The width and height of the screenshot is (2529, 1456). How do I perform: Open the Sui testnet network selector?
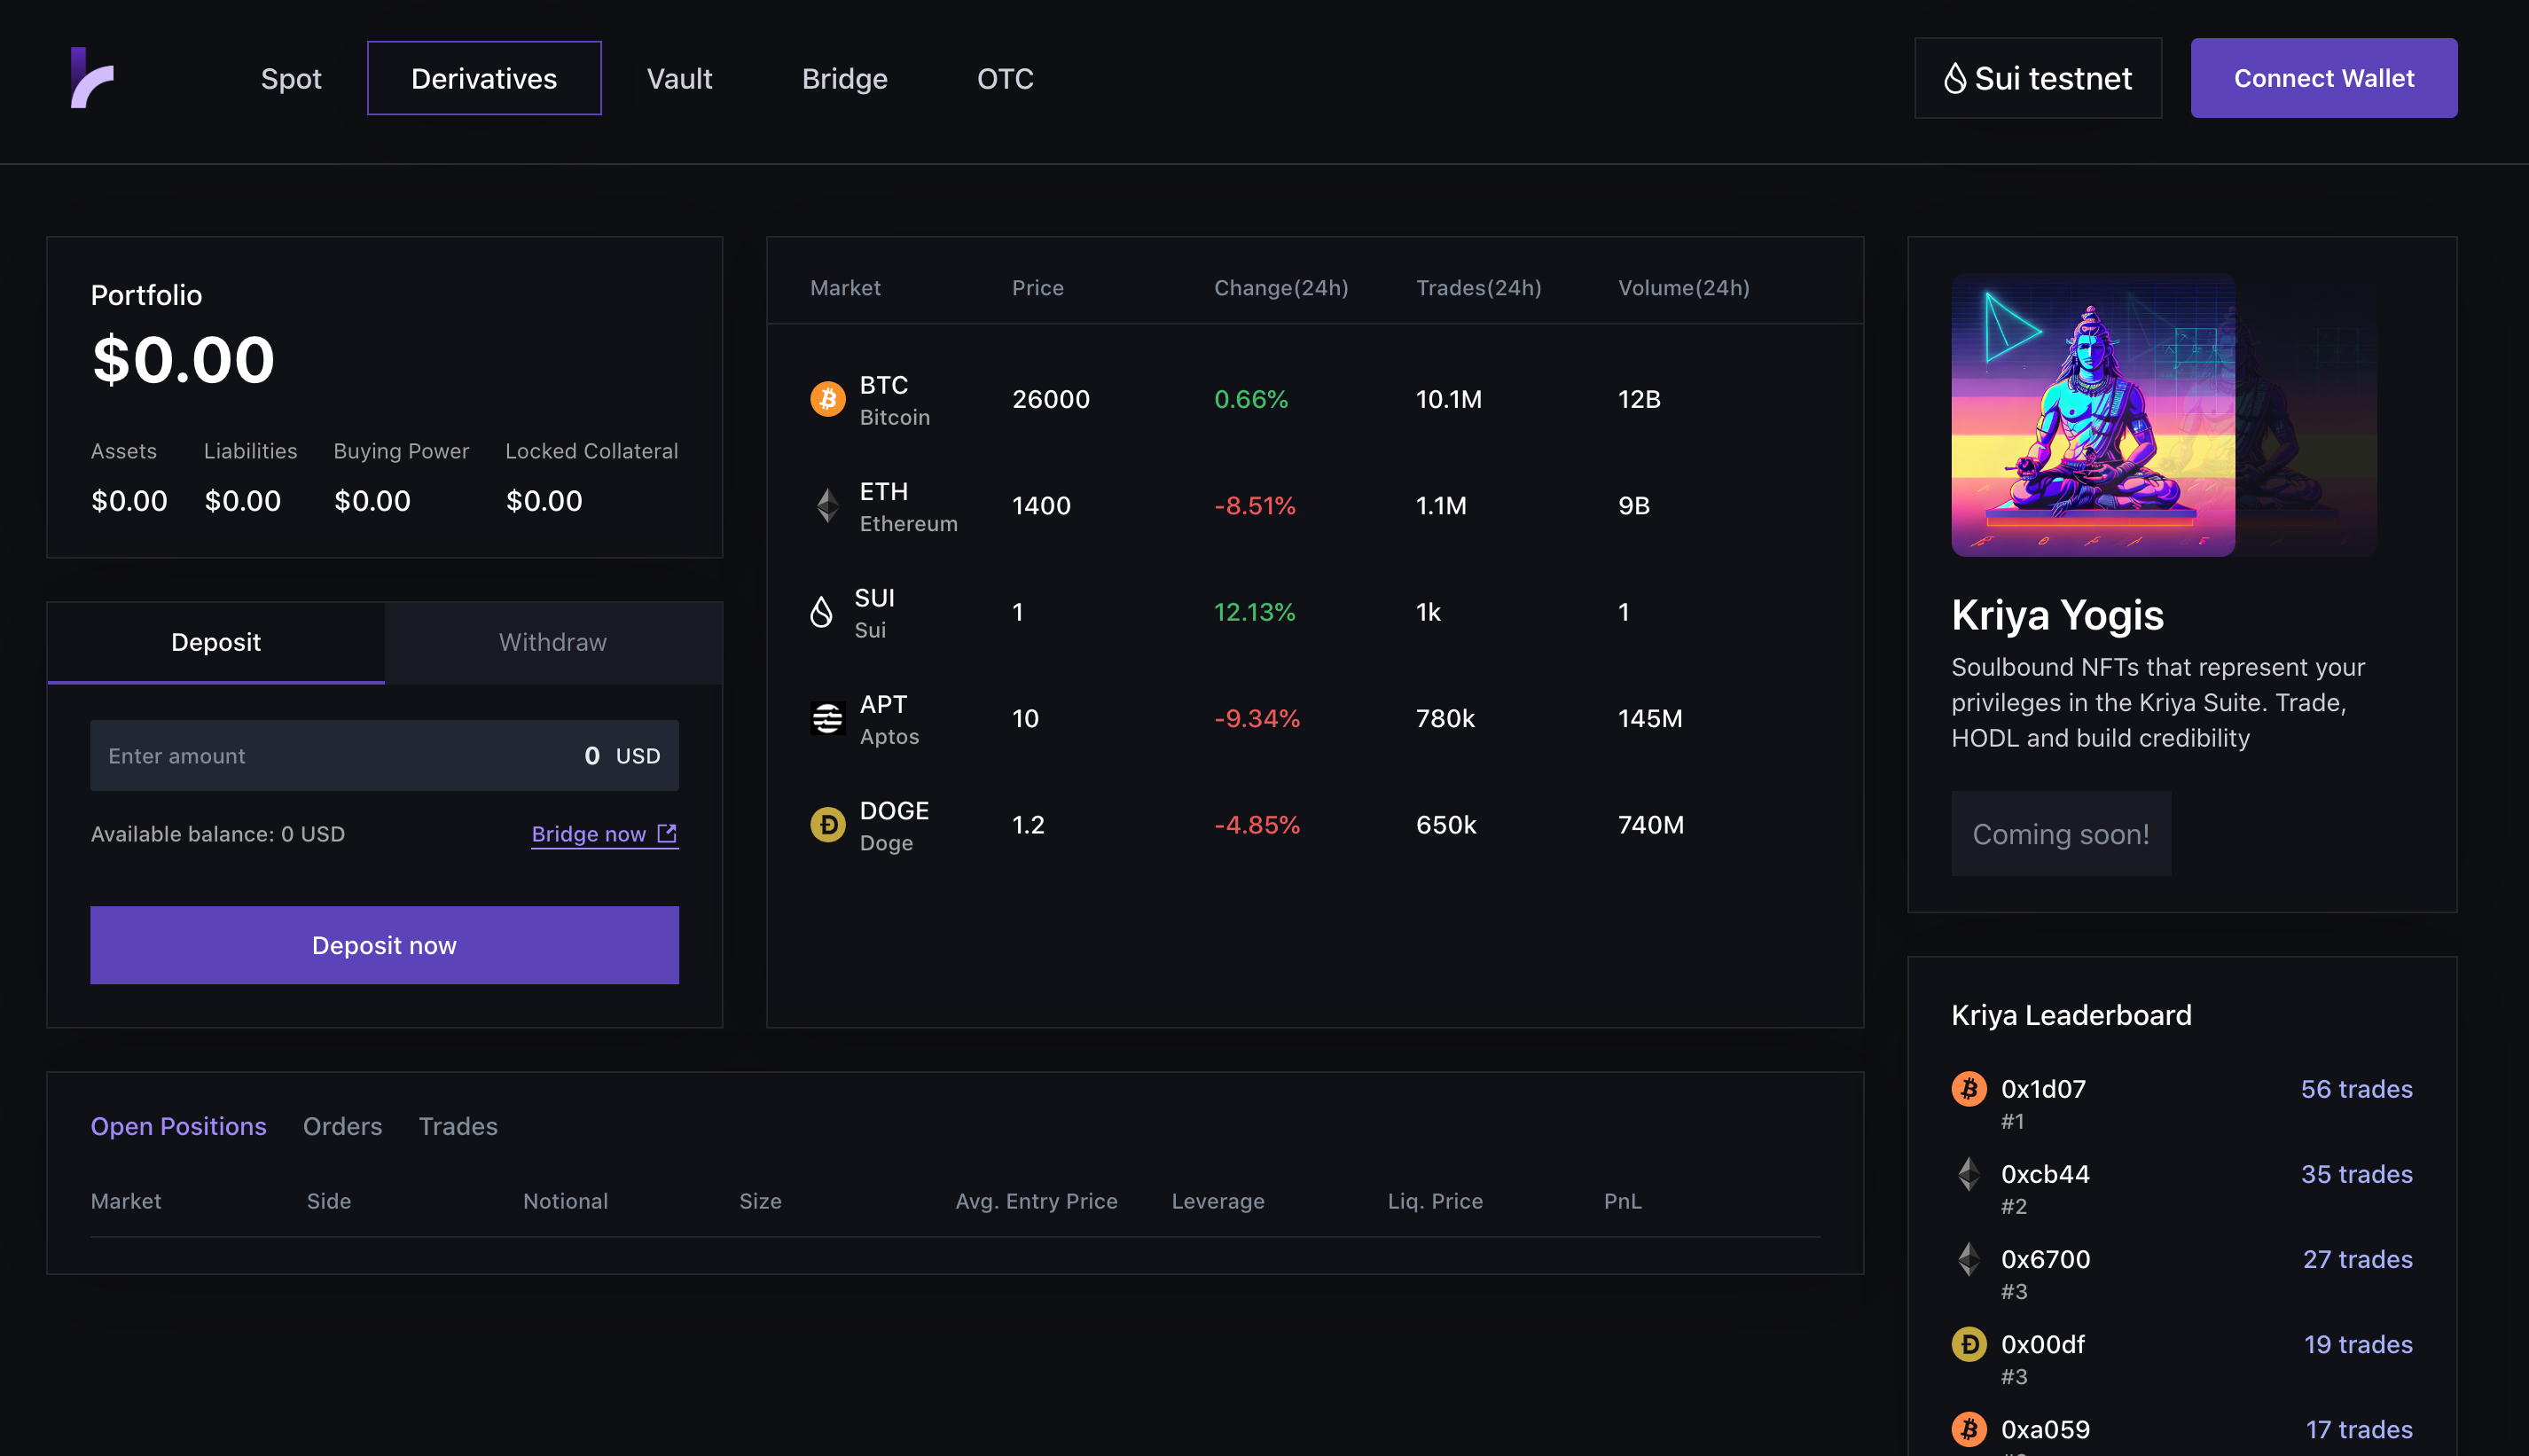(x=2037, y=78)
